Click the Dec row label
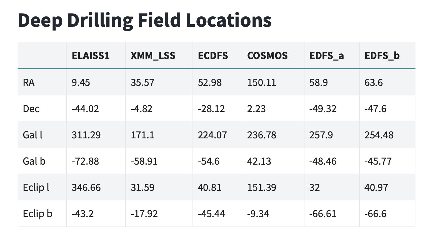The width and height of the screenshot is (431, 238). tap(31, 109)
